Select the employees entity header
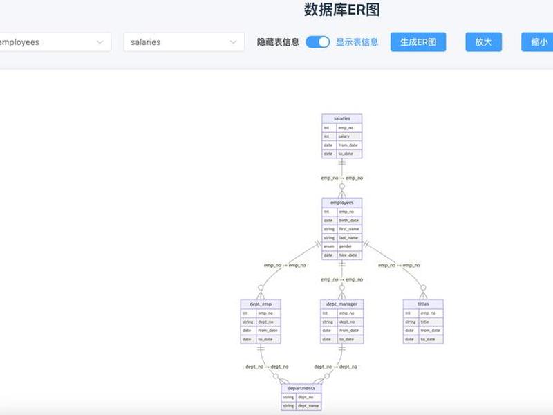Screen dimensions: 553x415 tap(341, 203)
